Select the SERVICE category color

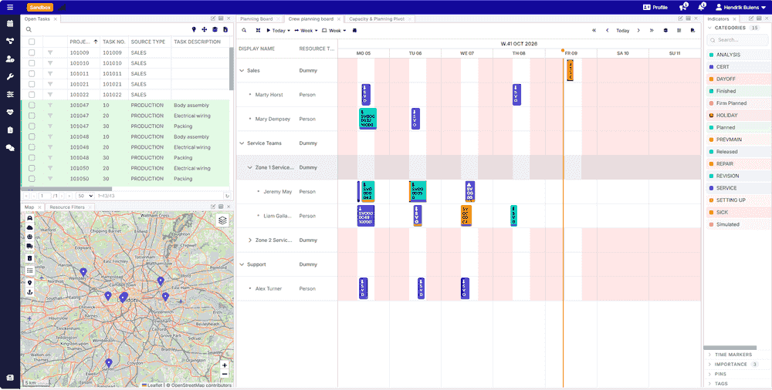[712, 188]
